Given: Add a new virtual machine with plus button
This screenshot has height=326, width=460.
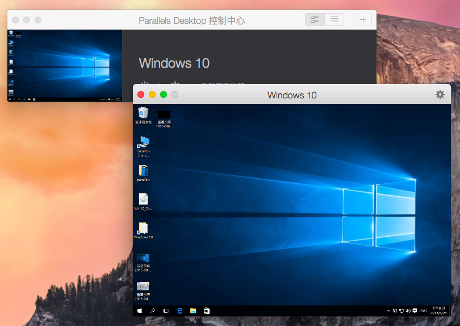Looking at the screenshot, I should click(x=363, y=20).
